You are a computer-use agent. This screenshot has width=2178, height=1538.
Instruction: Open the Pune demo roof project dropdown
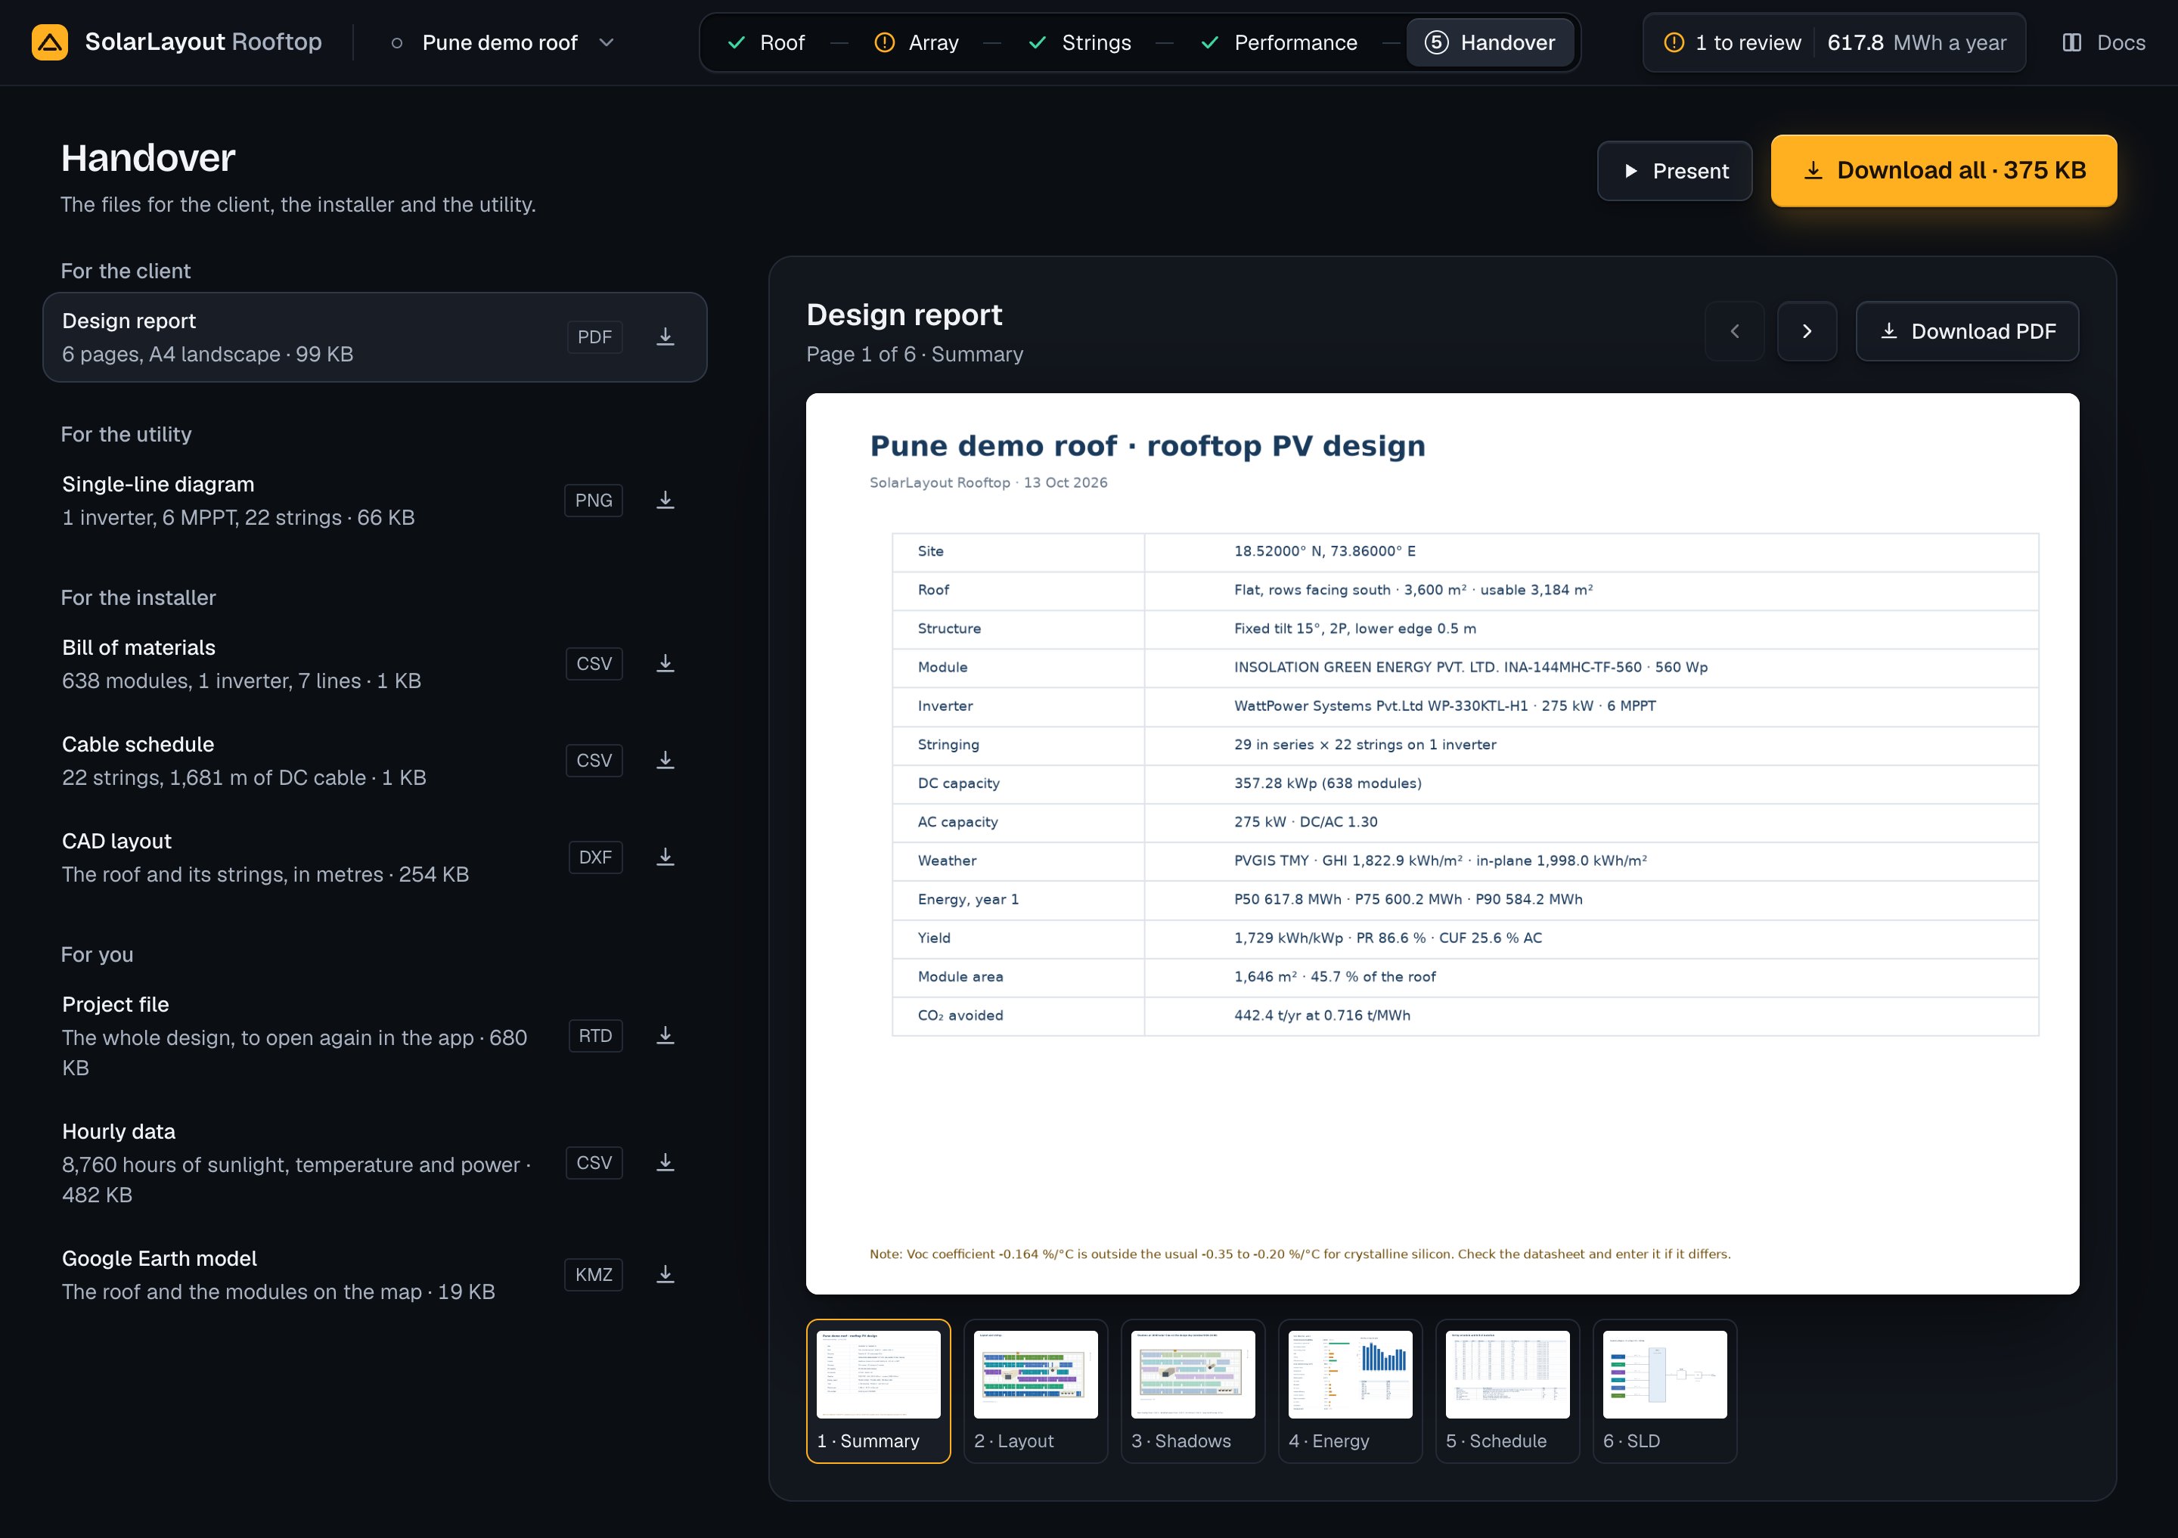pyautogui.click(x=504, y=42)
